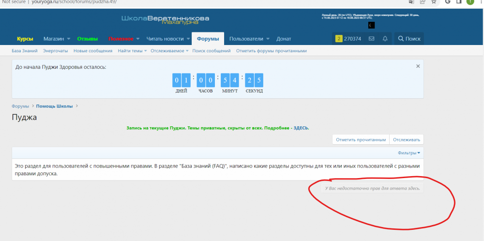Expand the Магазин dropdown arrow
The image size is (484, 241).
[69, 39]
